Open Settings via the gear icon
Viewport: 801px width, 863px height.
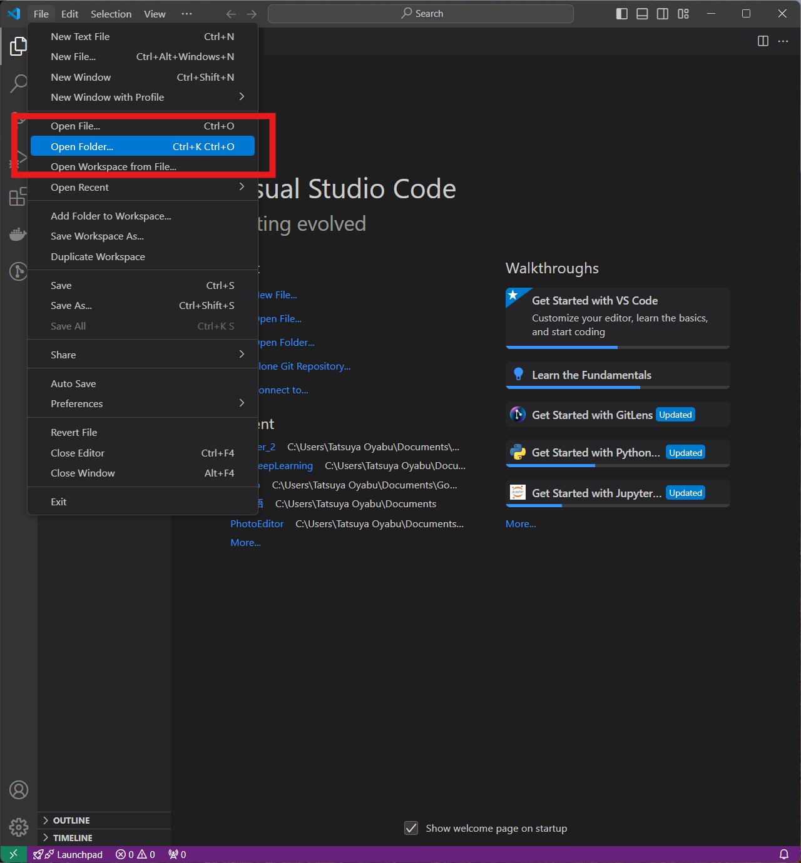coord(19,827)
